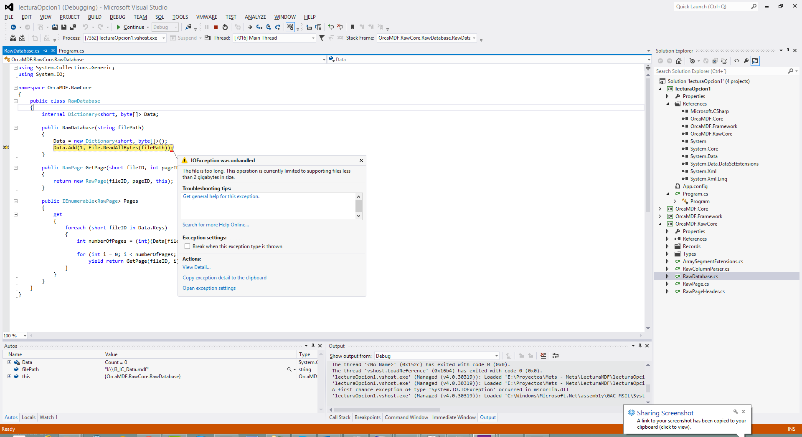Click Output horizontal scrollbar thumb
802x437 pixels.
pos(386,409)
